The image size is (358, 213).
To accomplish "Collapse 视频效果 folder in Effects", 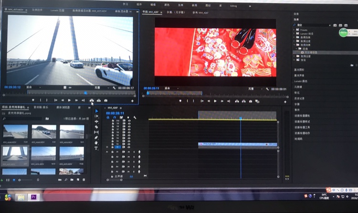I will [x=294, y=45].
